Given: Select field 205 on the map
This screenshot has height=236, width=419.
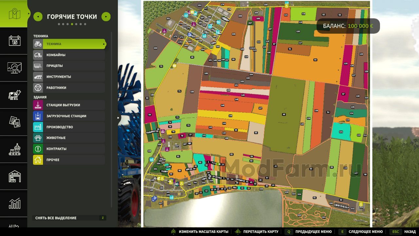Looking at the screenshot, I should pos(233,34).
